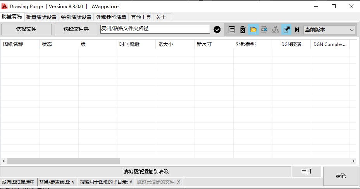360x189 pixels.
Task: Toggle 跳过已清除的文件 option
Action: click(x=158, y=182)
